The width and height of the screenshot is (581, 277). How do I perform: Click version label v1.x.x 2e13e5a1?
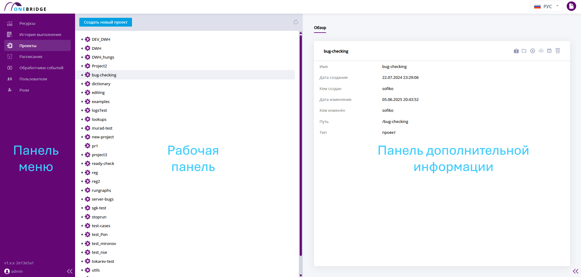19,263
